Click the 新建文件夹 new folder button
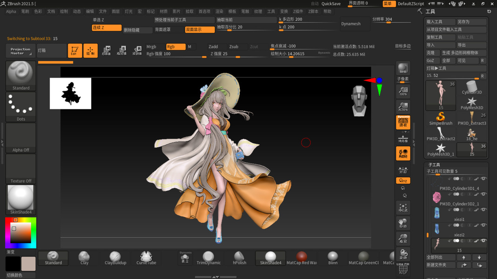 (x=440, y=265)
